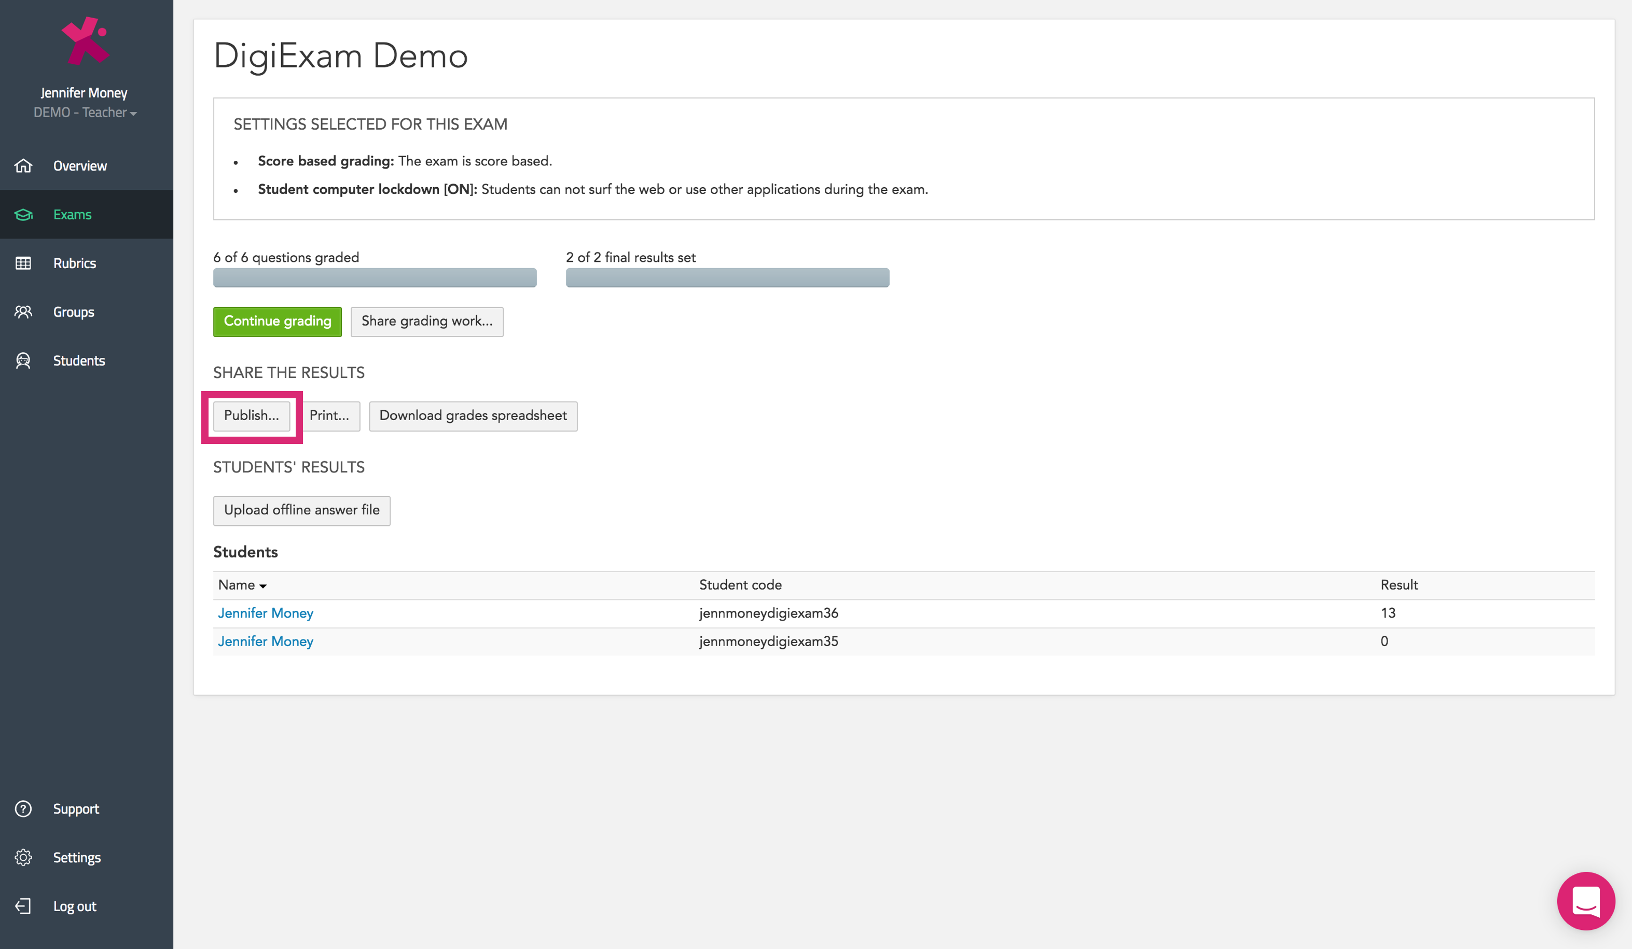The image size is (1632, 949).
Task: Click the Groups people icon
Action: click(23, 311)
